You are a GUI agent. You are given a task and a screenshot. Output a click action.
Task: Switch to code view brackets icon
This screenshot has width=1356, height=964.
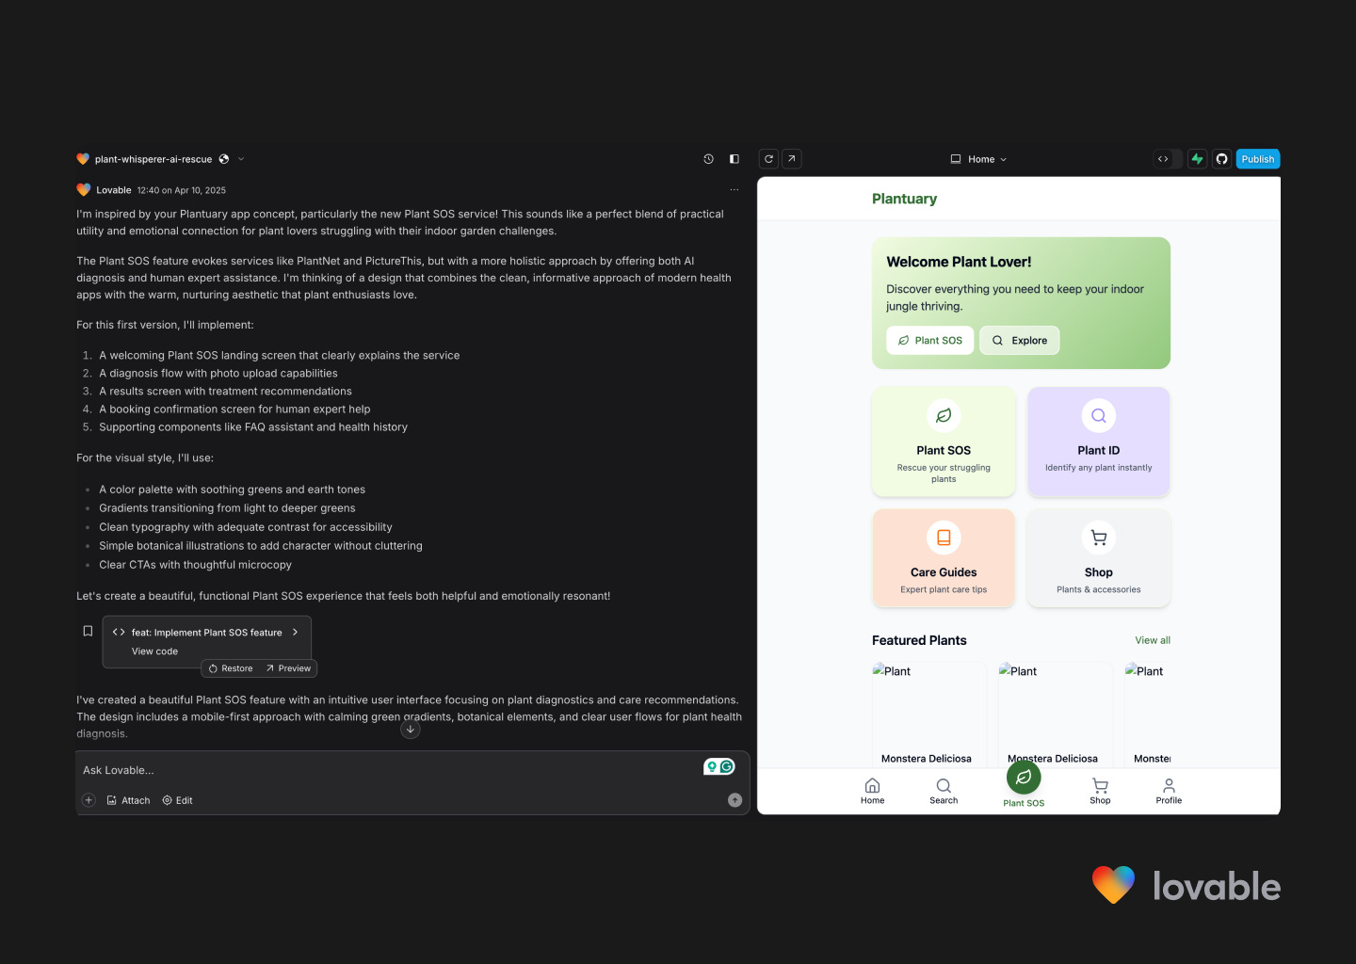click(x=1163, y=159)
